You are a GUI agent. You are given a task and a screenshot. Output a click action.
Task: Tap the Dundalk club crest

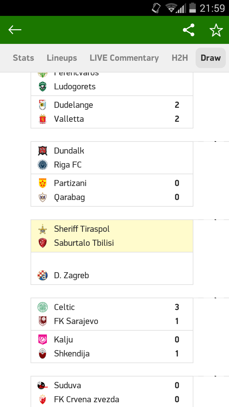[x=43, y=151]
